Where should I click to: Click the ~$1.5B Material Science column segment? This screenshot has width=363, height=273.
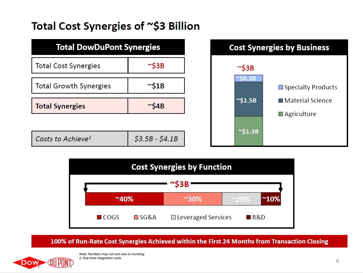[x=248, y=99]
